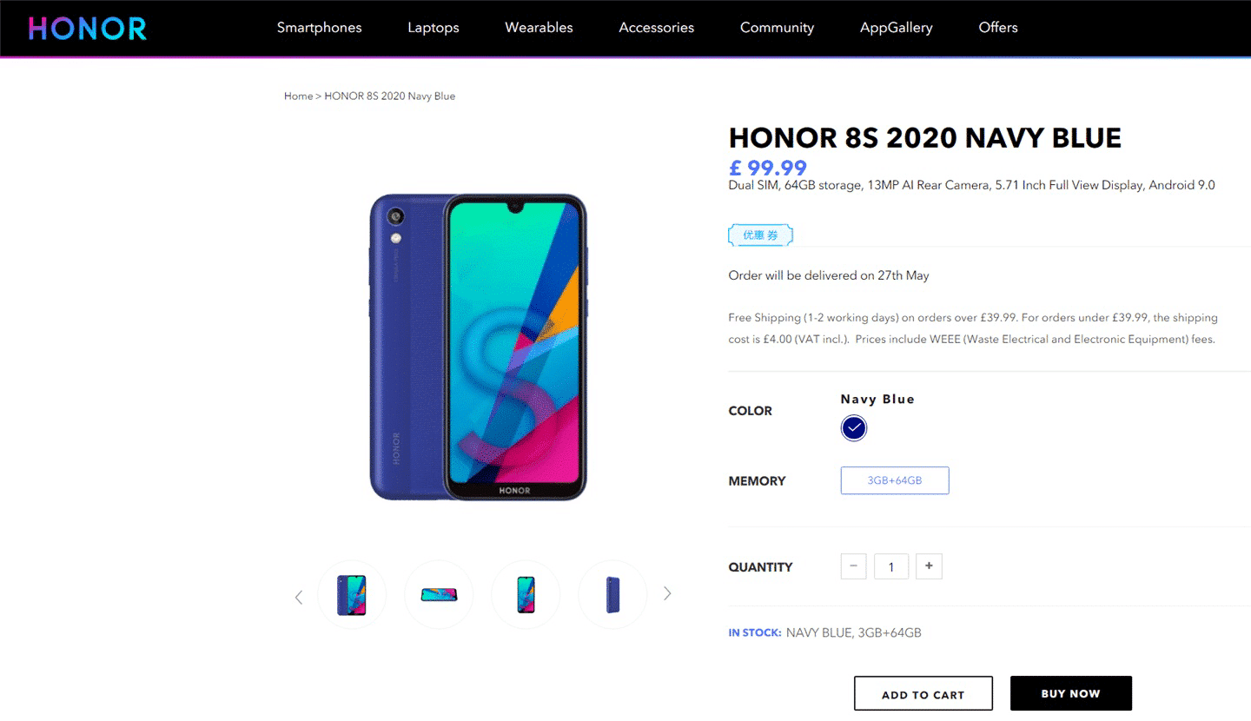Open the Smartphones menu
Viewport: 1251px width, 721px height.
tap(319, 28)
